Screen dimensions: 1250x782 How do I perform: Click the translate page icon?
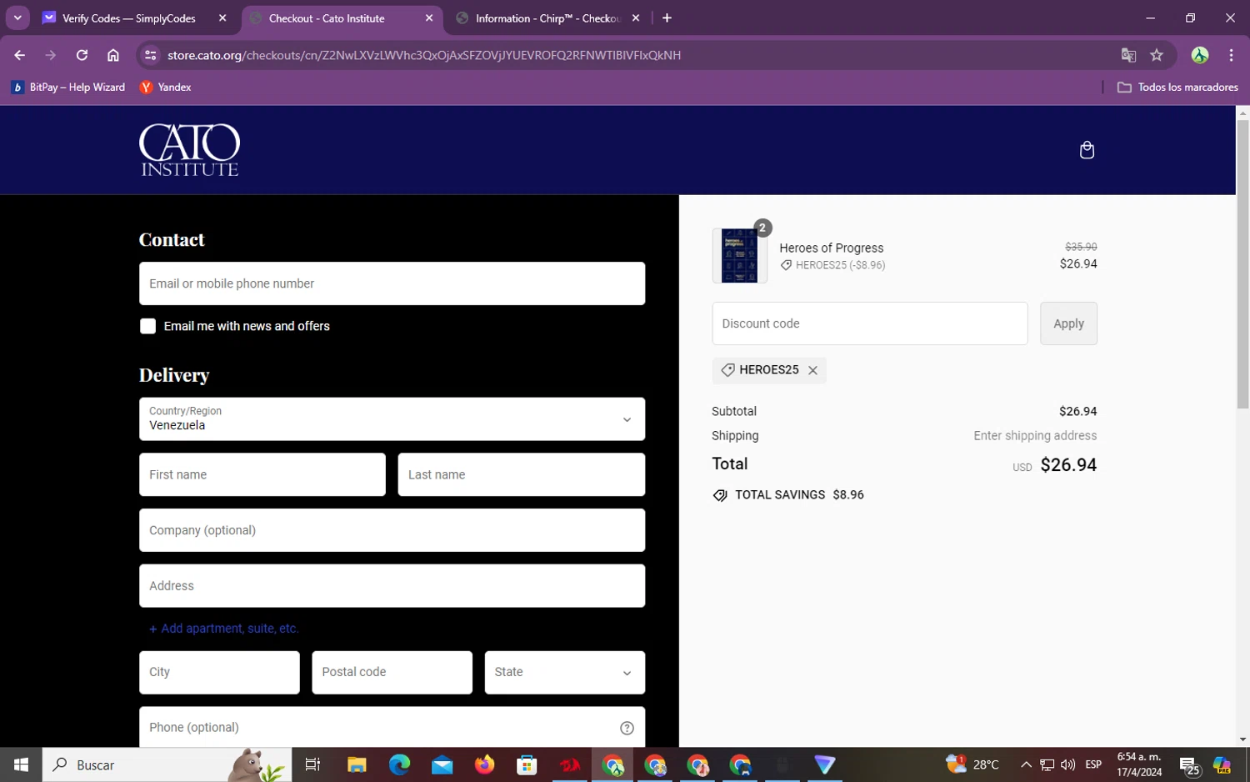pos(1128,55)
